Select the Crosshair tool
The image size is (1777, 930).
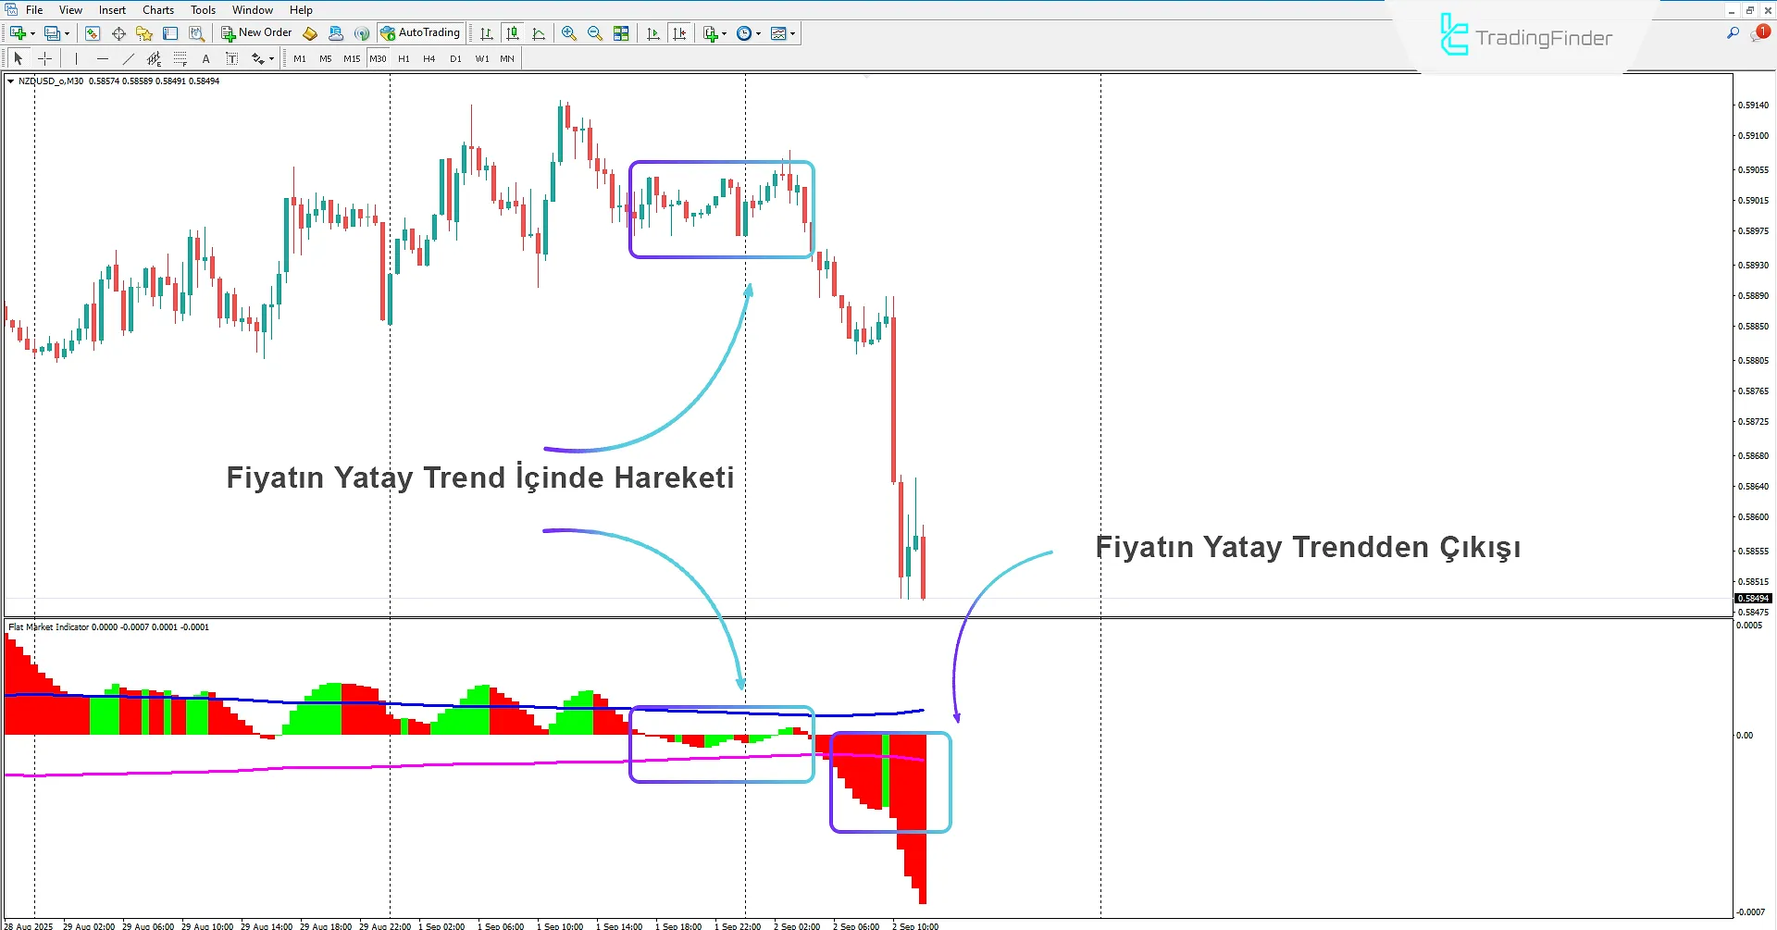pyautogui.click(x=44, y=58)
